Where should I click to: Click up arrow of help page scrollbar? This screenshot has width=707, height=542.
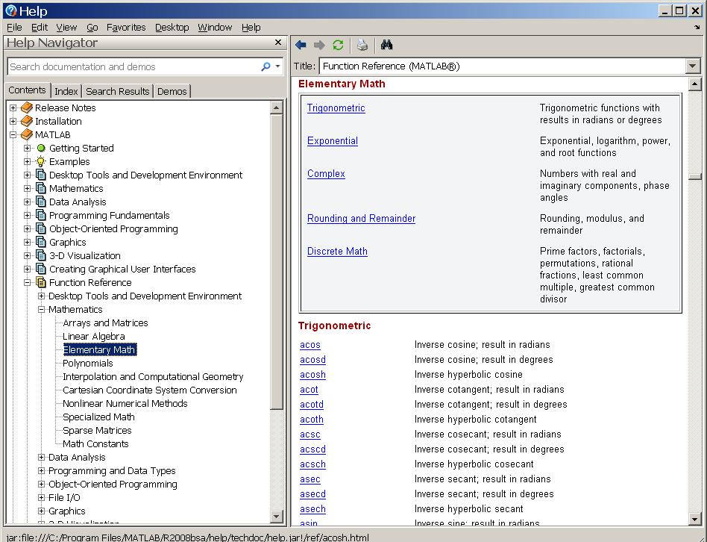695,84
